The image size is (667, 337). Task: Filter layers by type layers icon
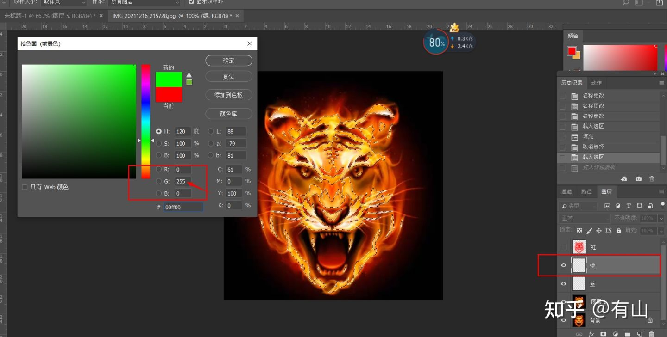[629, 206]
